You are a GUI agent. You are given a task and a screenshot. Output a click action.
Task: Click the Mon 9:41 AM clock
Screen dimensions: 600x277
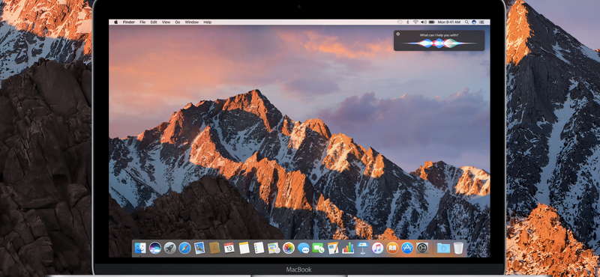point(448,22)
